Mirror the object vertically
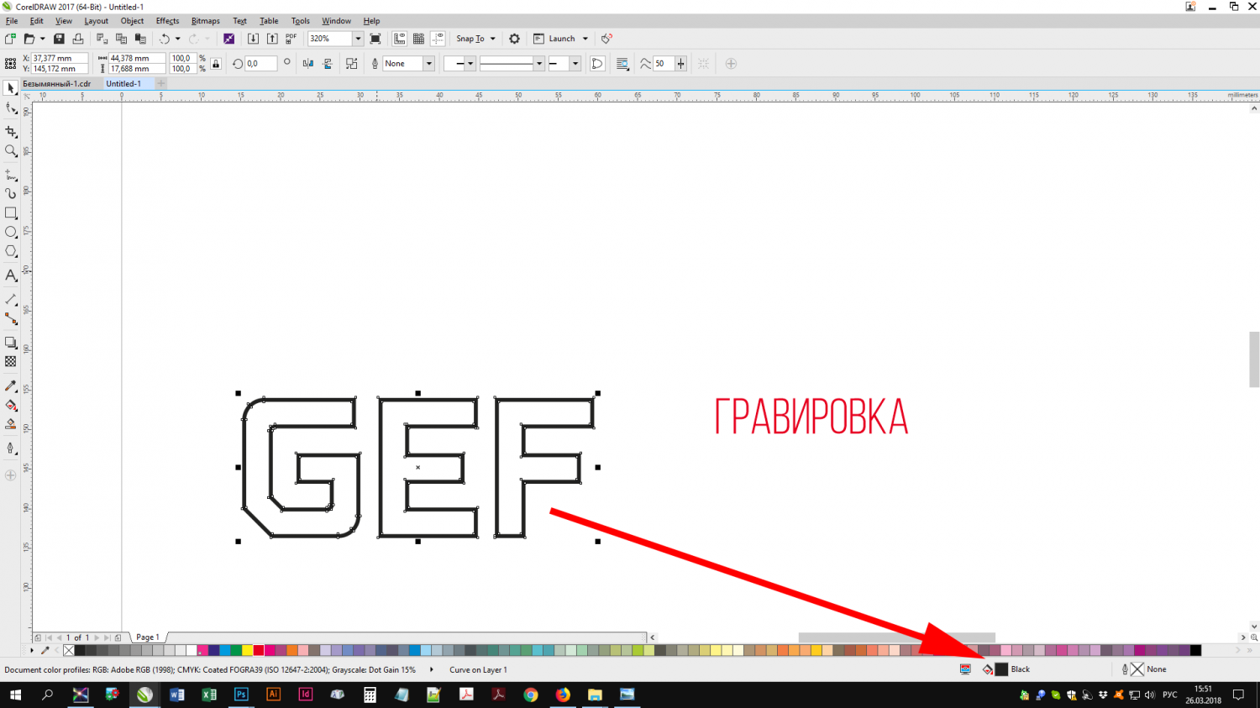1260x708 pixels. (x=328, y=64)
